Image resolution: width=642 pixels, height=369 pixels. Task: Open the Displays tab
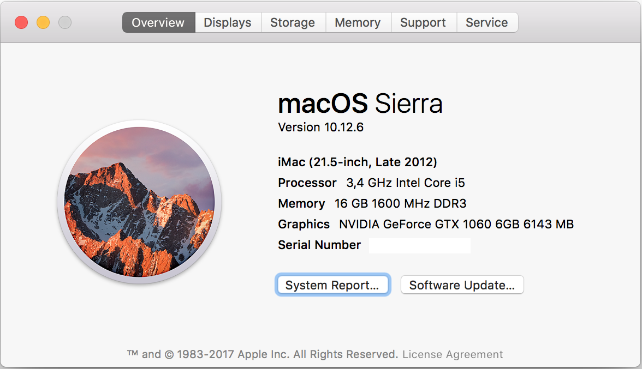(227, 22)
